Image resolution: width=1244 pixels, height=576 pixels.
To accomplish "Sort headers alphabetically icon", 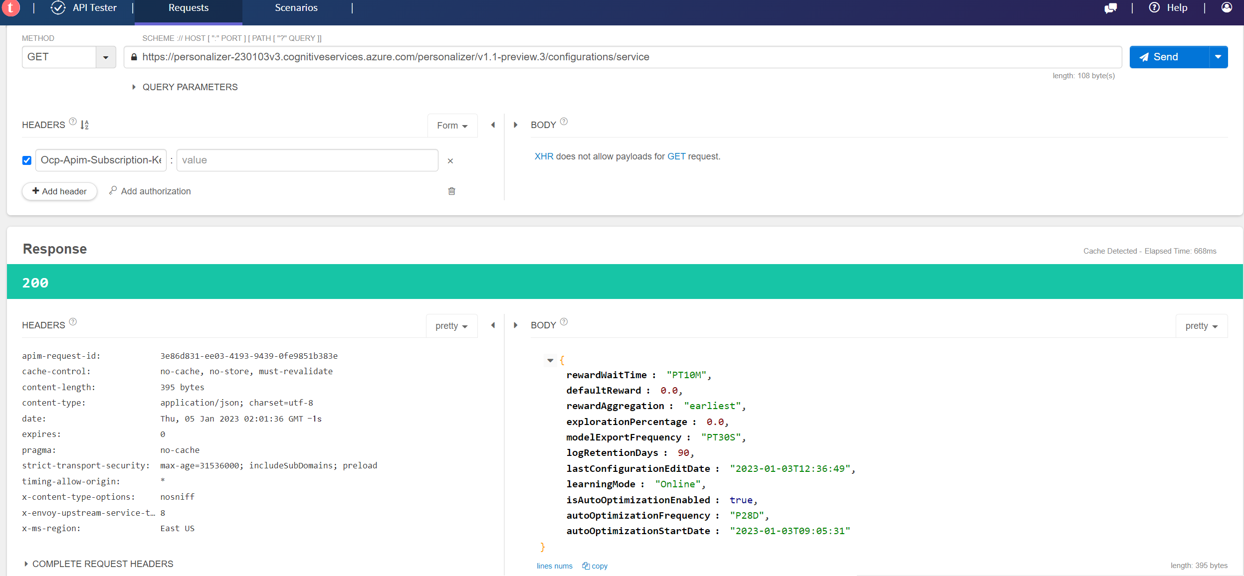I will click(x=84, y=125).
